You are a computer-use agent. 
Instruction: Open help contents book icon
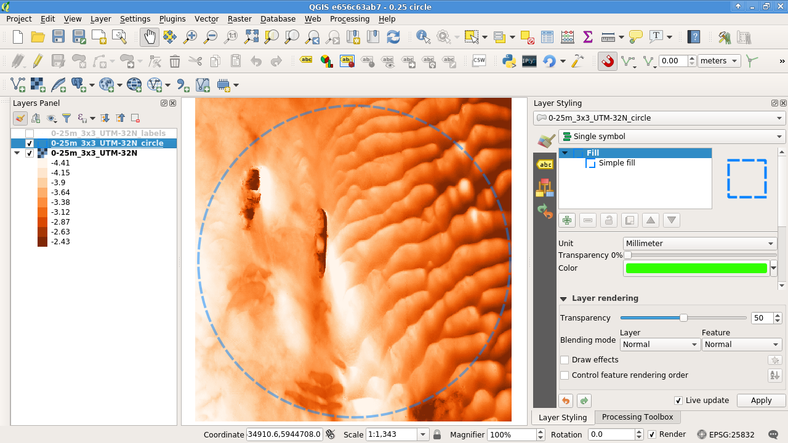click(x=694, y=37)
